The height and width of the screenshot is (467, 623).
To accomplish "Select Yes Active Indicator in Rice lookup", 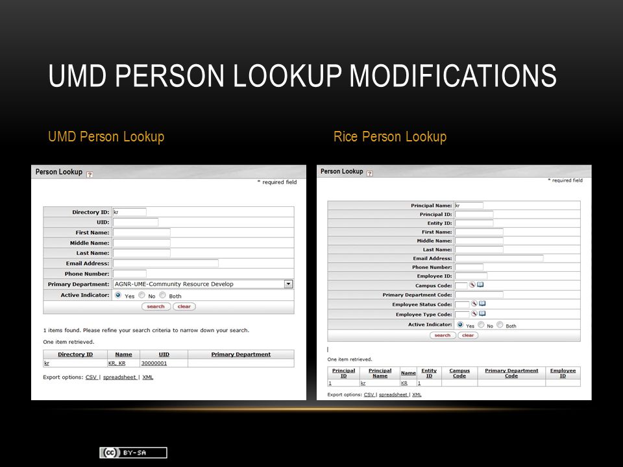I will pos(460,324).
